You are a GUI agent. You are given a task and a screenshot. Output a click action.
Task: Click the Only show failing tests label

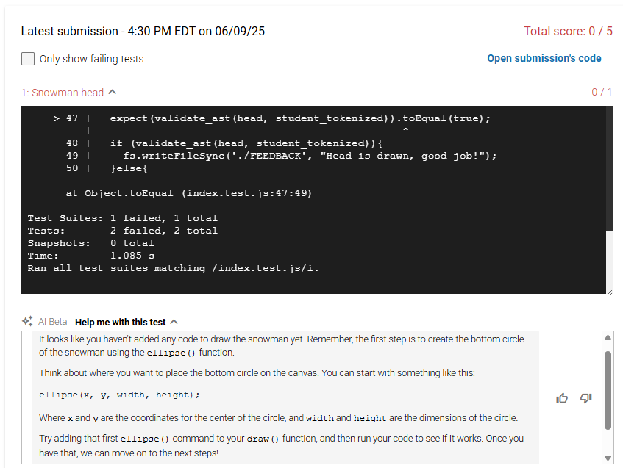(x=91, y=59)
